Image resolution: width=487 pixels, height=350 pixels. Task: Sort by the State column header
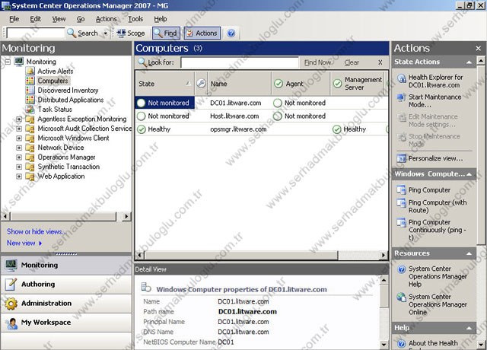[x=165, y=84]
